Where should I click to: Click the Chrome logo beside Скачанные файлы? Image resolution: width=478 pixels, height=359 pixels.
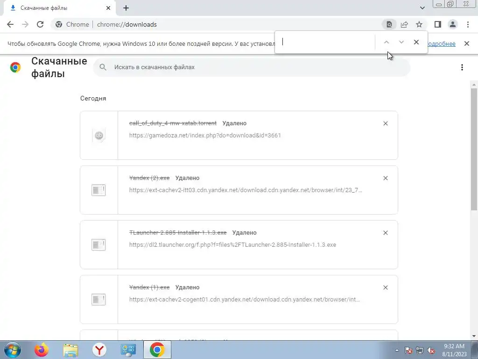click(x=15, y=67)
